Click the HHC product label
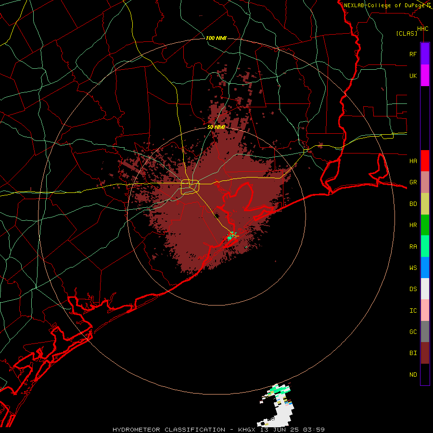This screenshot has height=433, width=433. (422, 29)
